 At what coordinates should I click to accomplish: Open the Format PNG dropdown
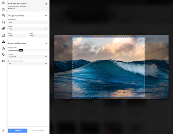tap(28, 29)
